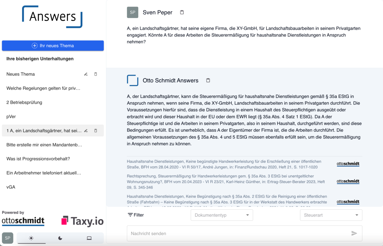Viewport: 383px width, 246px height.
Task: Switch to light theme mode
Action: (31, 238)
